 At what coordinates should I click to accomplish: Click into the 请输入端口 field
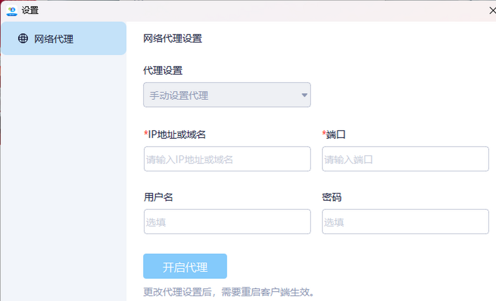405,159
